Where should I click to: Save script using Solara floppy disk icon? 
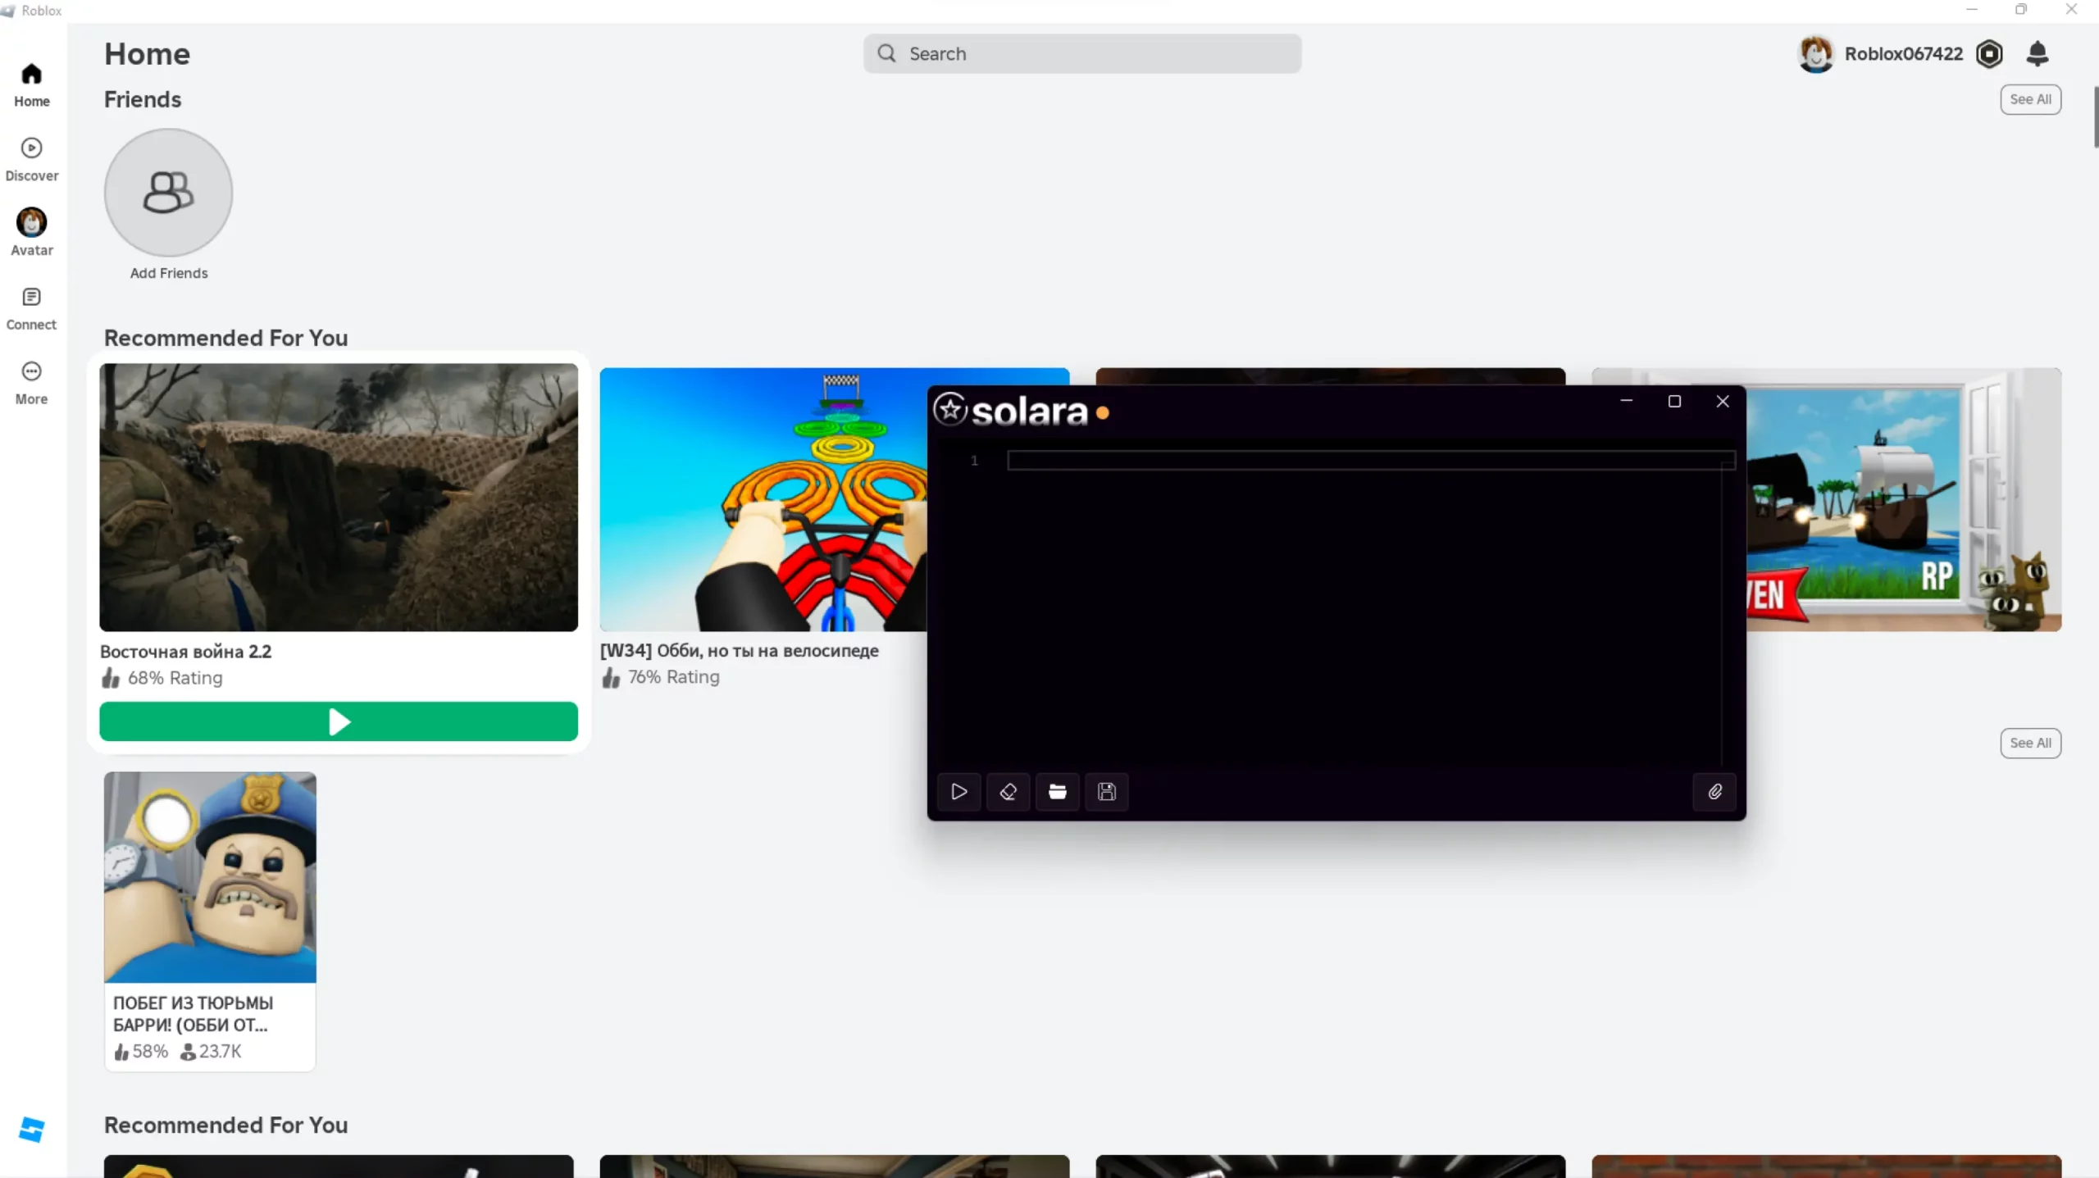[1106, 792]
